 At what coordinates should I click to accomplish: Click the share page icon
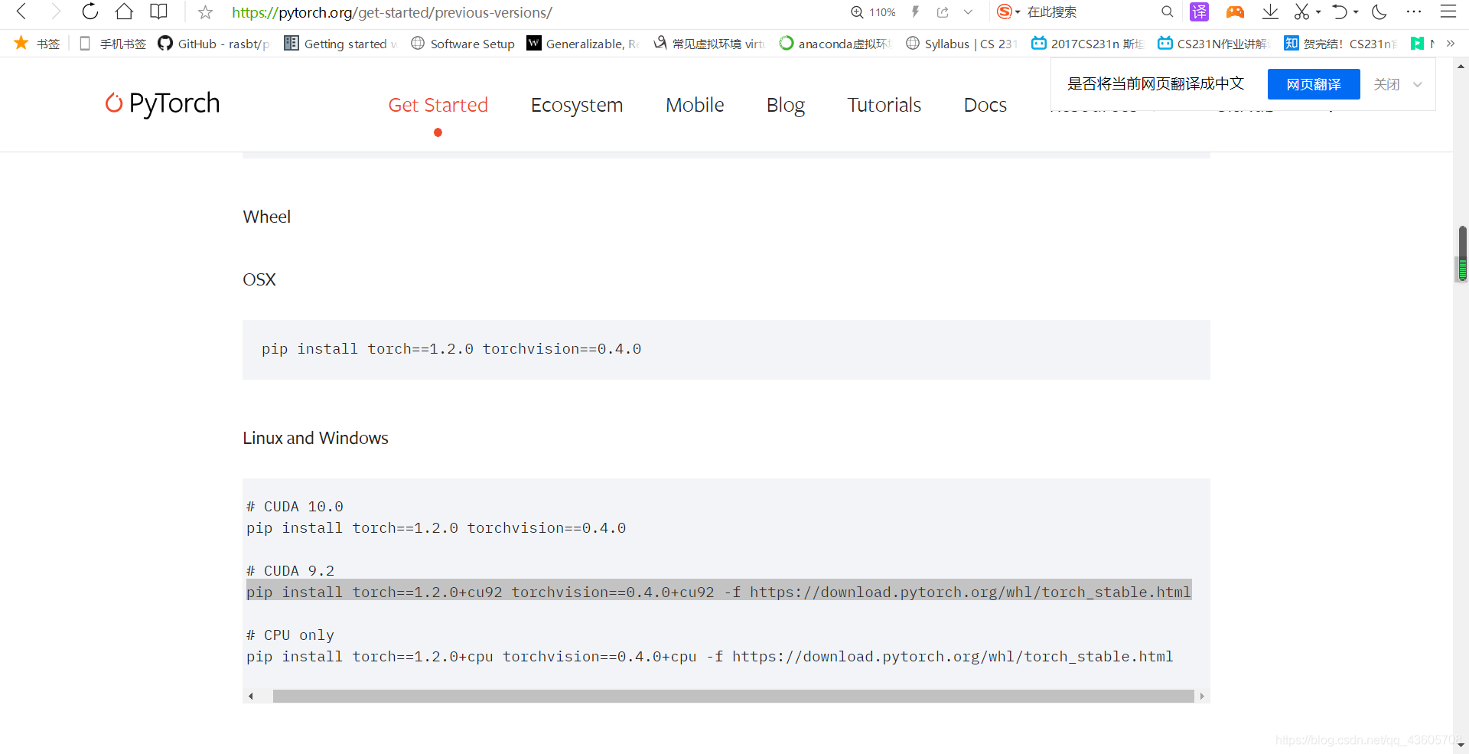click(943, 12)
